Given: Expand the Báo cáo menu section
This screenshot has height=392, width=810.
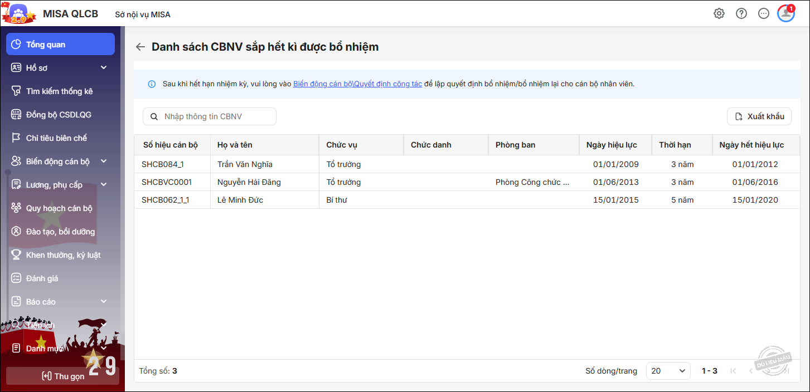Looking at the screenshot, I should coord(104,302).
